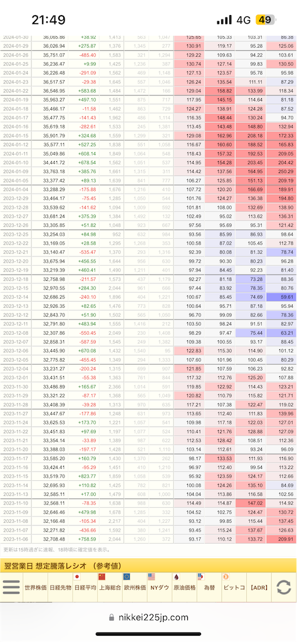Viewport: 297px width, 642px height.
Task: Select the 日経平均 tab
Action: tap(85, 587)
